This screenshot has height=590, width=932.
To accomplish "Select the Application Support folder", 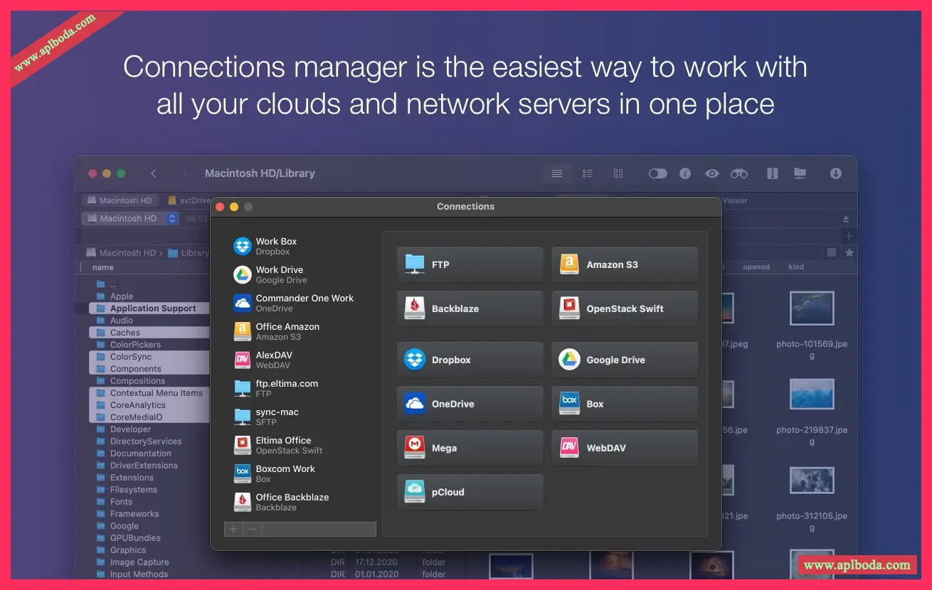I will (x=152, y=309).
